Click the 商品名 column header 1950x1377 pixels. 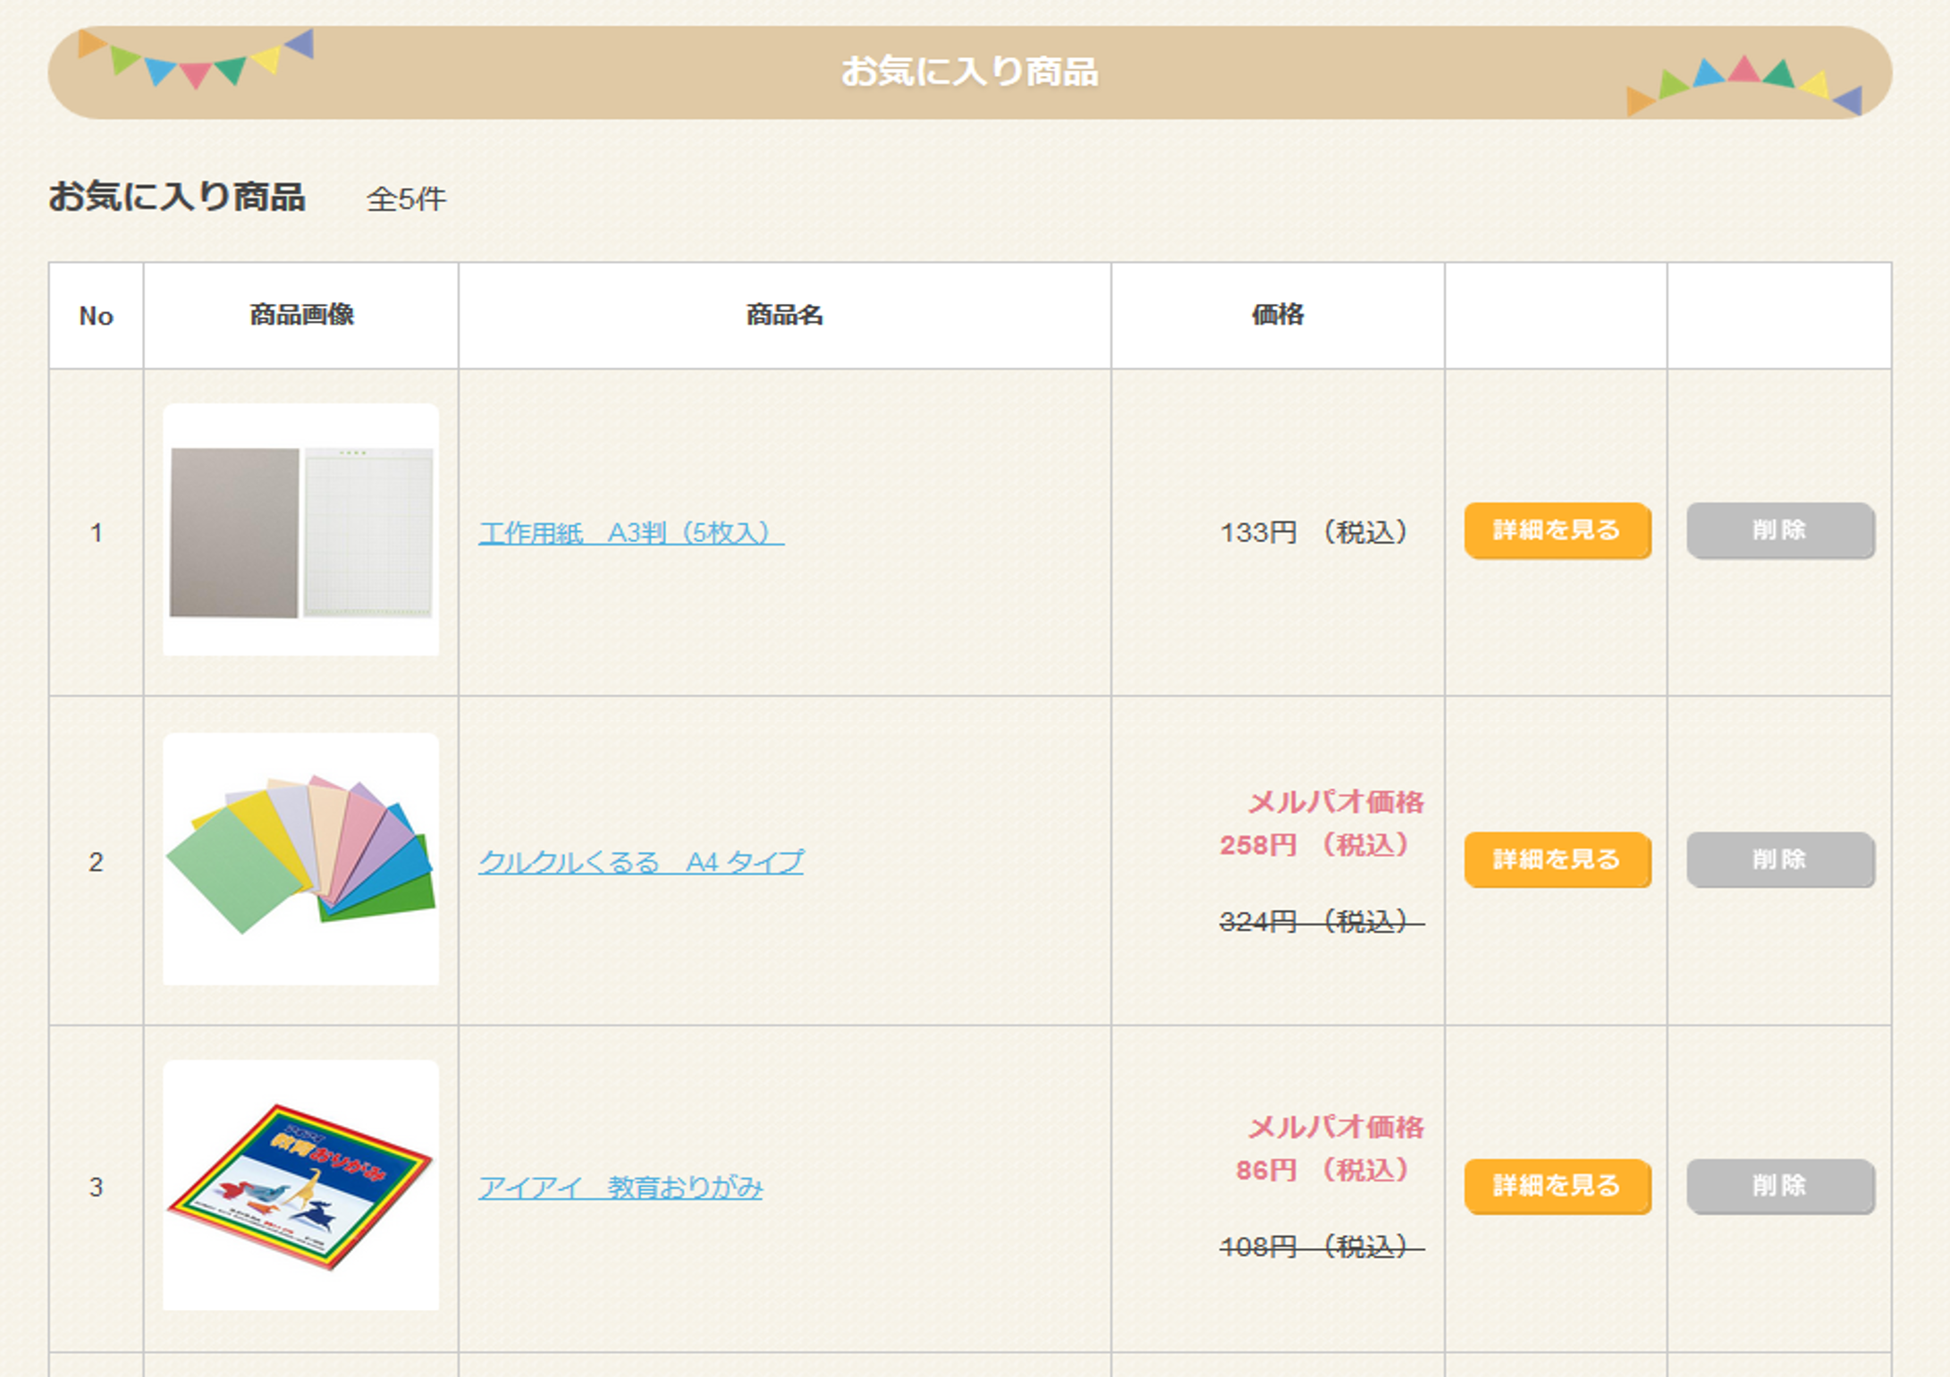pos(784,315)
